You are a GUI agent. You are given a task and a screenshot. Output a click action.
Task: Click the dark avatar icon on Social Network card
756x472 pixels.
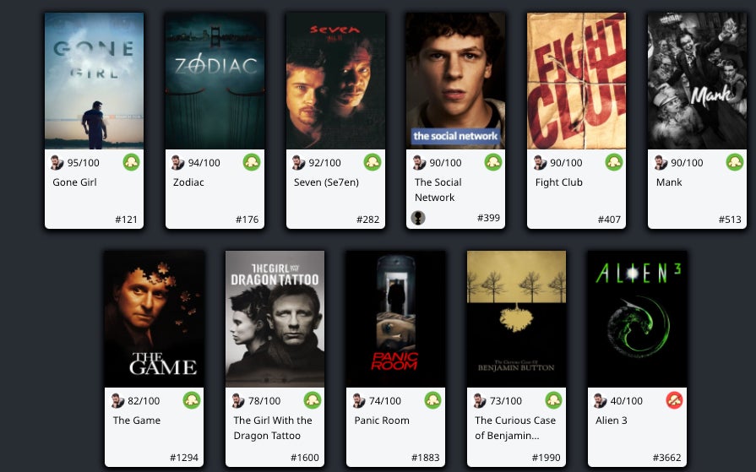(x=418, y=218)
